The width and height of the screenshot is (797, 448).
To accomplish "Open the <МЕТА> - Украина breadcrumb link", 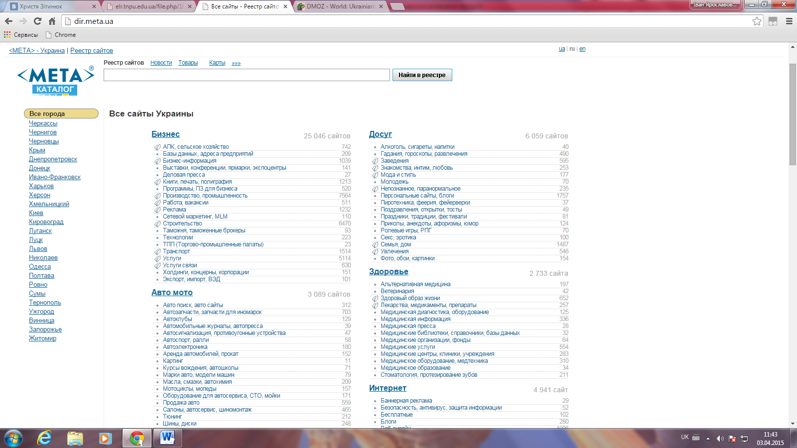I will 37,50.
